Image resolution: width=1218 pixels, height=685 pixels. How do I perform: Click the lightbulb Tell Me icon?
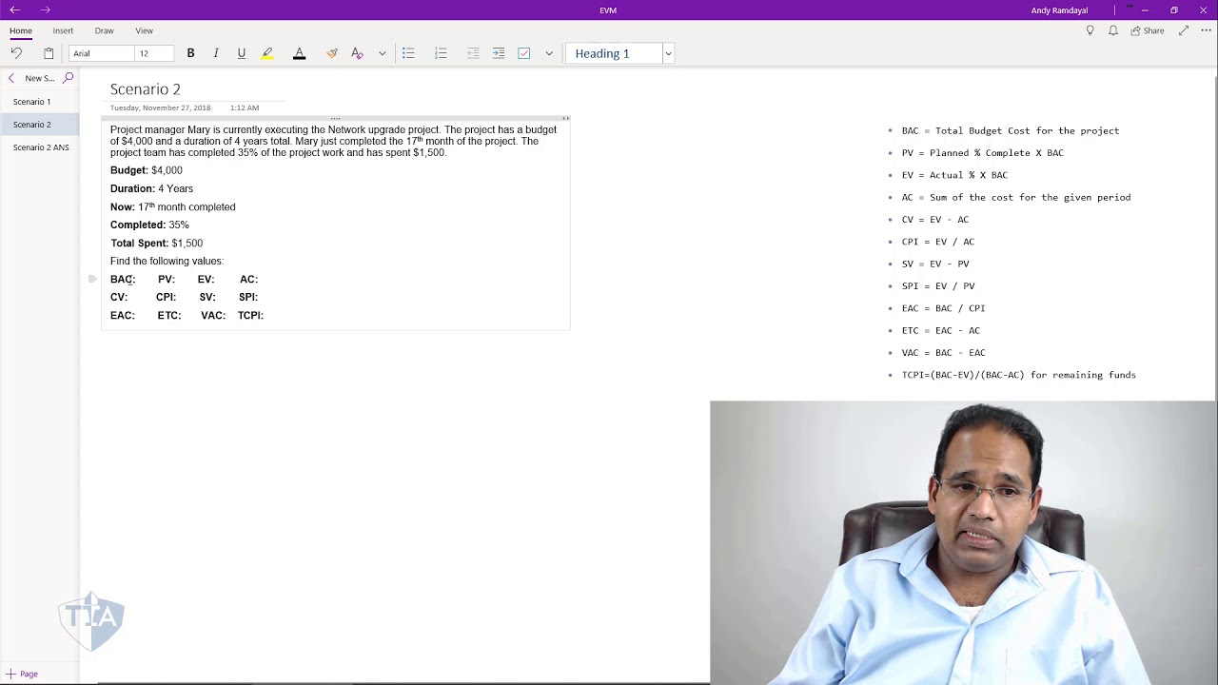1090,30
